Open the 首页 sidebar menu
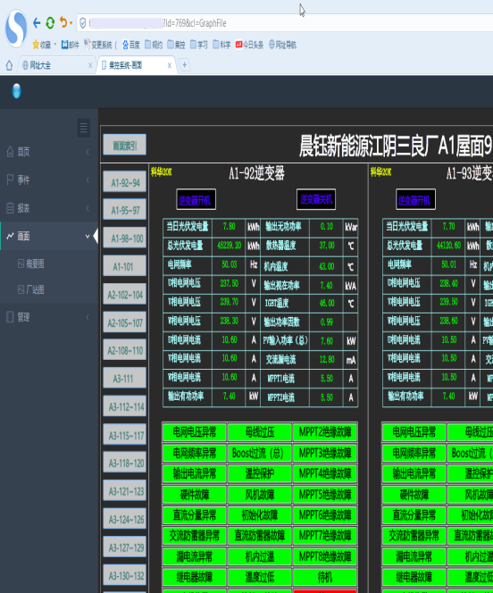The height and width of the screenshot is (593, 493). [x=49, y=152]
